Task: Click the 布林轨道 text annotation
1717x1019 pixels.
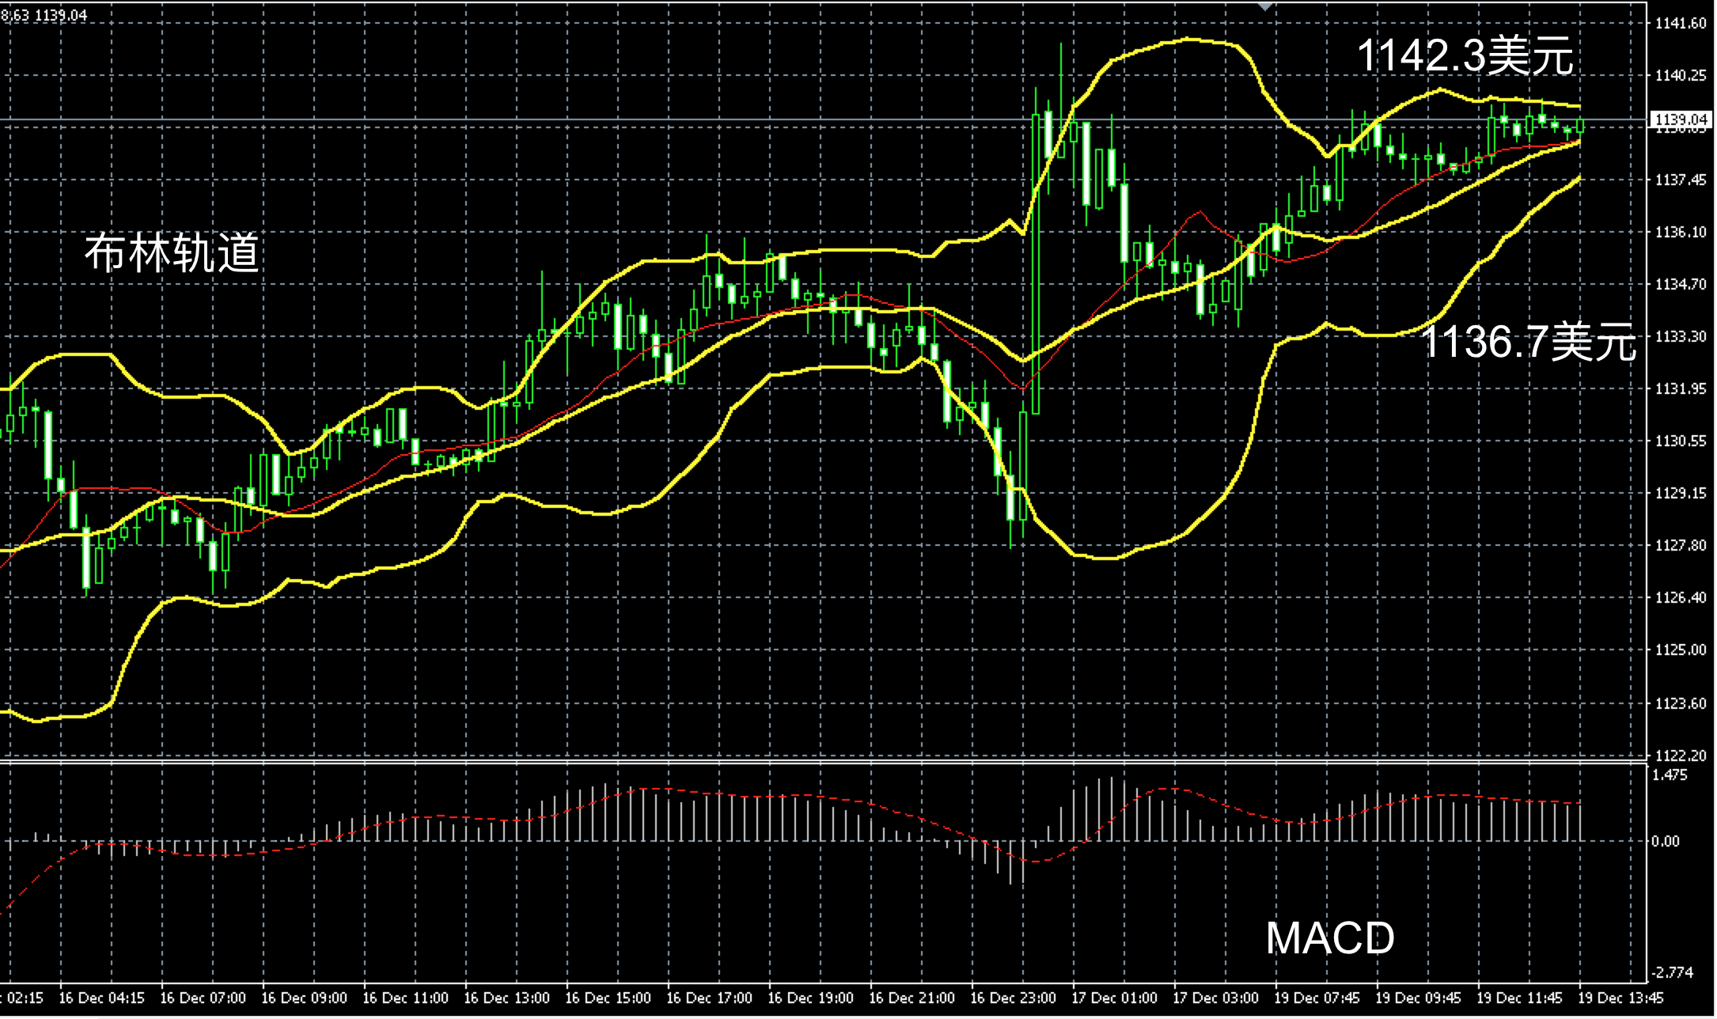Action: tap(172, 253)
